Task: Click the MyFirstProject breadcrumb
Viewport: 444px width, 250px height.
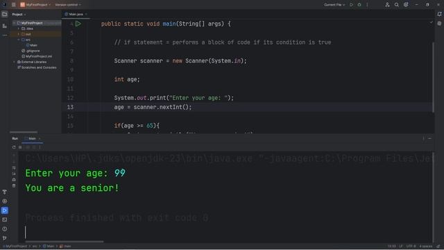Action: tap(15, 247)
